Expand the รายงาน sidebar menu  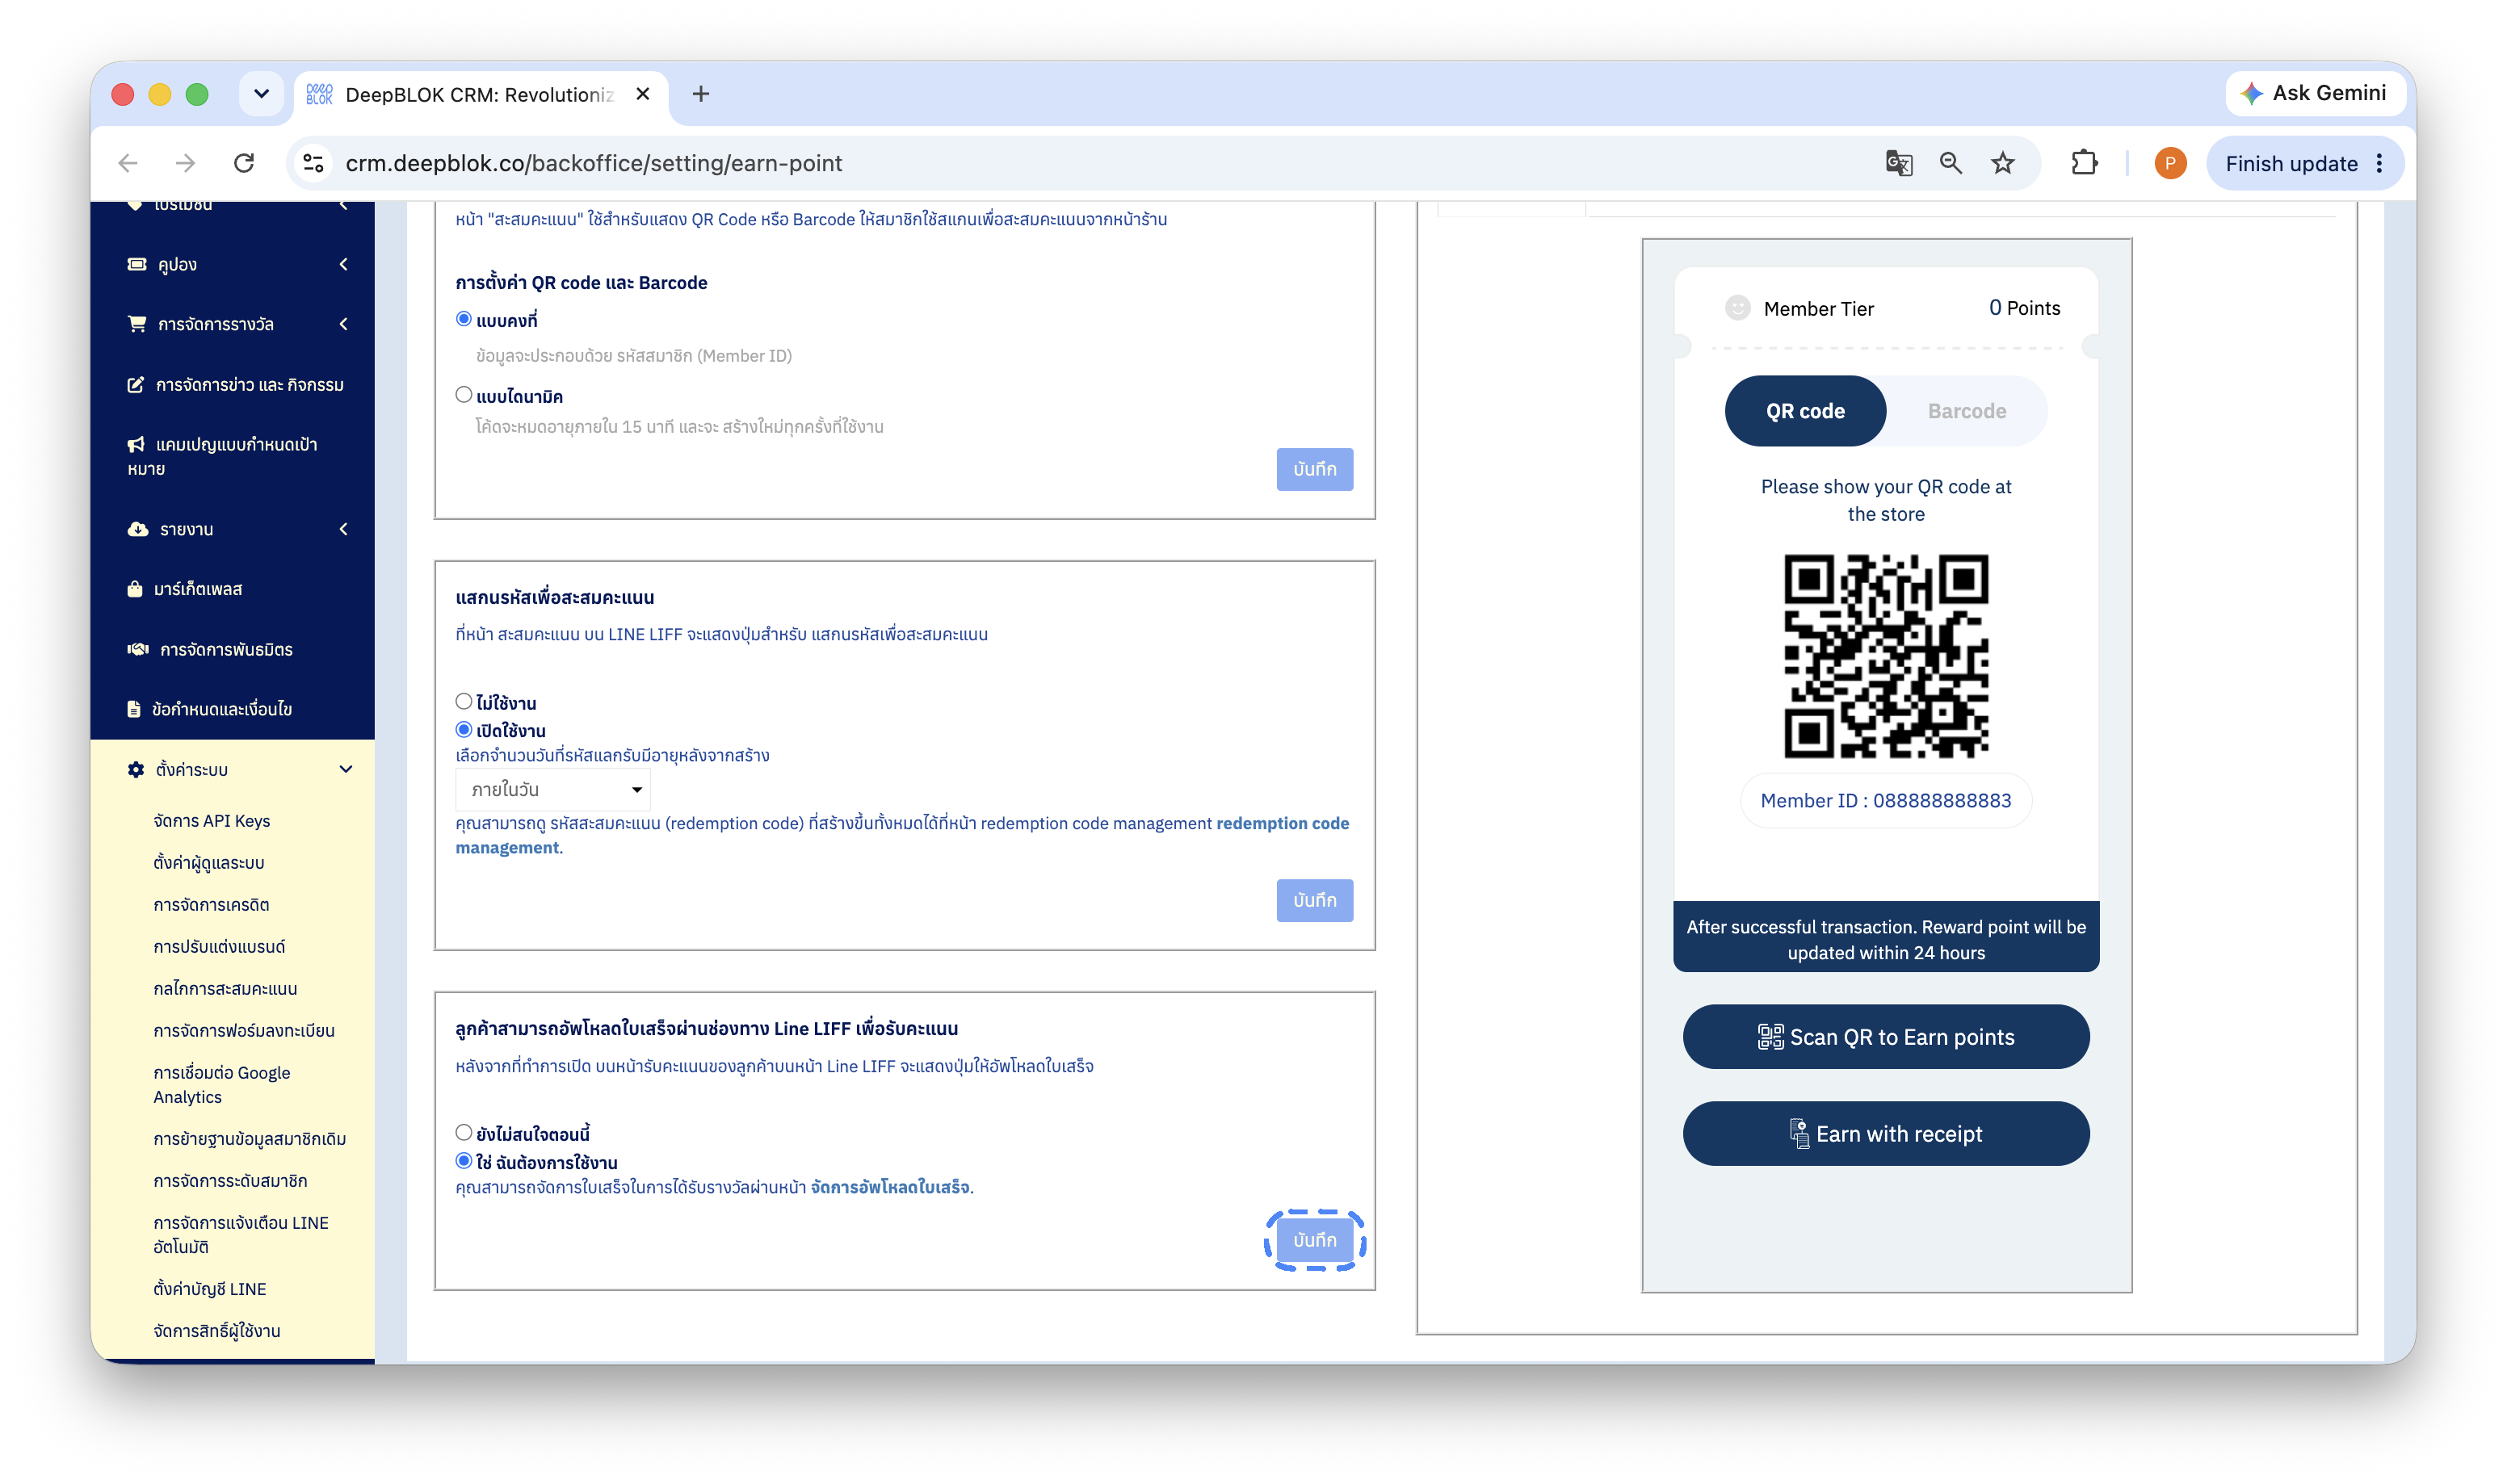(x=237, y=529)
